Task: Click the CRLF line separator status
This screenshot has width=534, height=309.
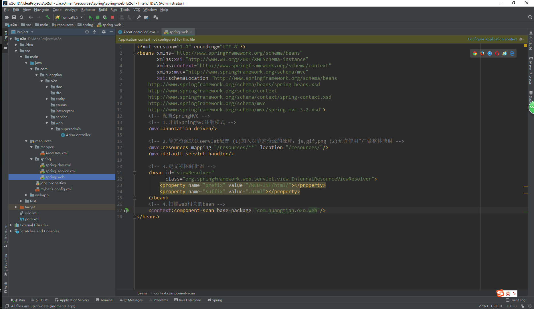Action: click(x=497, y=306)
